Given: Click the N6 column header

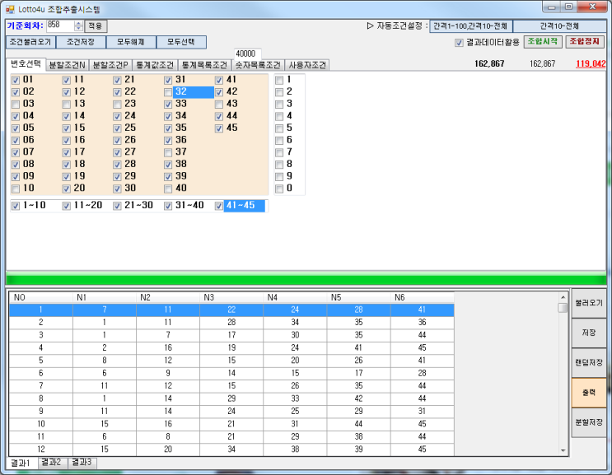Looking at the screenshot, I should [x=422, y=297].
